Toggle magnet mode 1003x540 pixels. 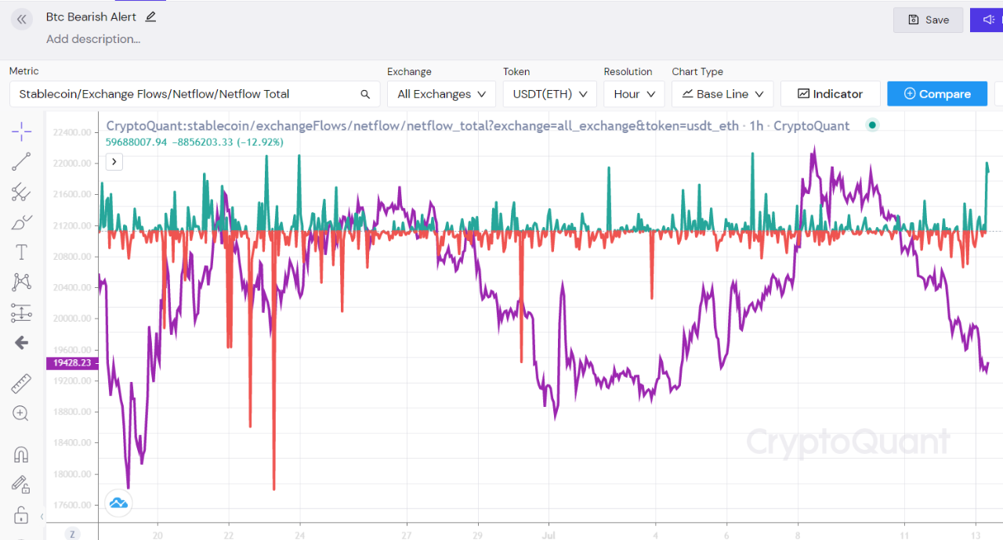pyautogui.click(x=21, y=455)
